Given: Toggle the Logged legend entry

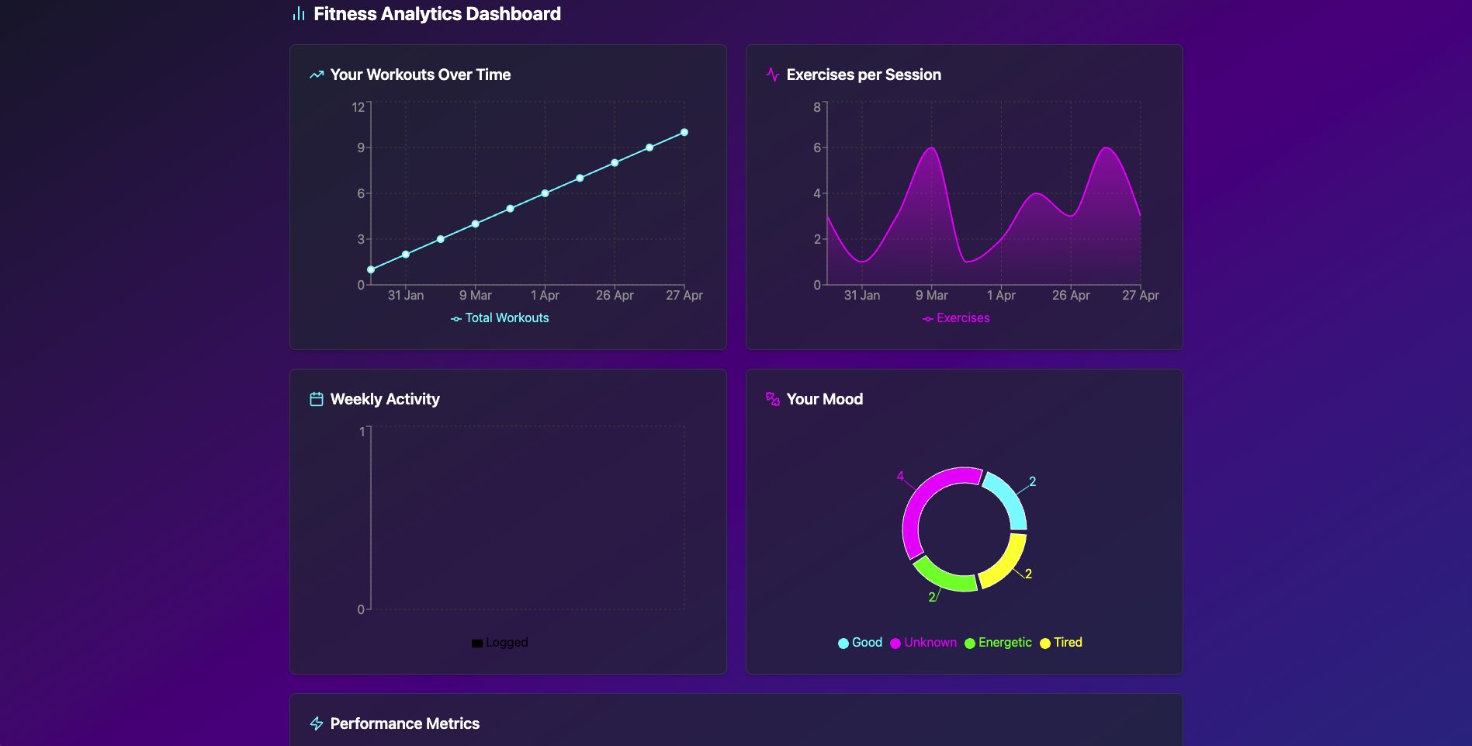Looking at the screenshot, I should tap(500, 643).
